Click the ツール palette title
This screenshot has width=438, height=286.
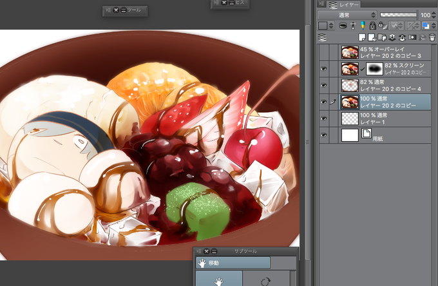point(134,10)
